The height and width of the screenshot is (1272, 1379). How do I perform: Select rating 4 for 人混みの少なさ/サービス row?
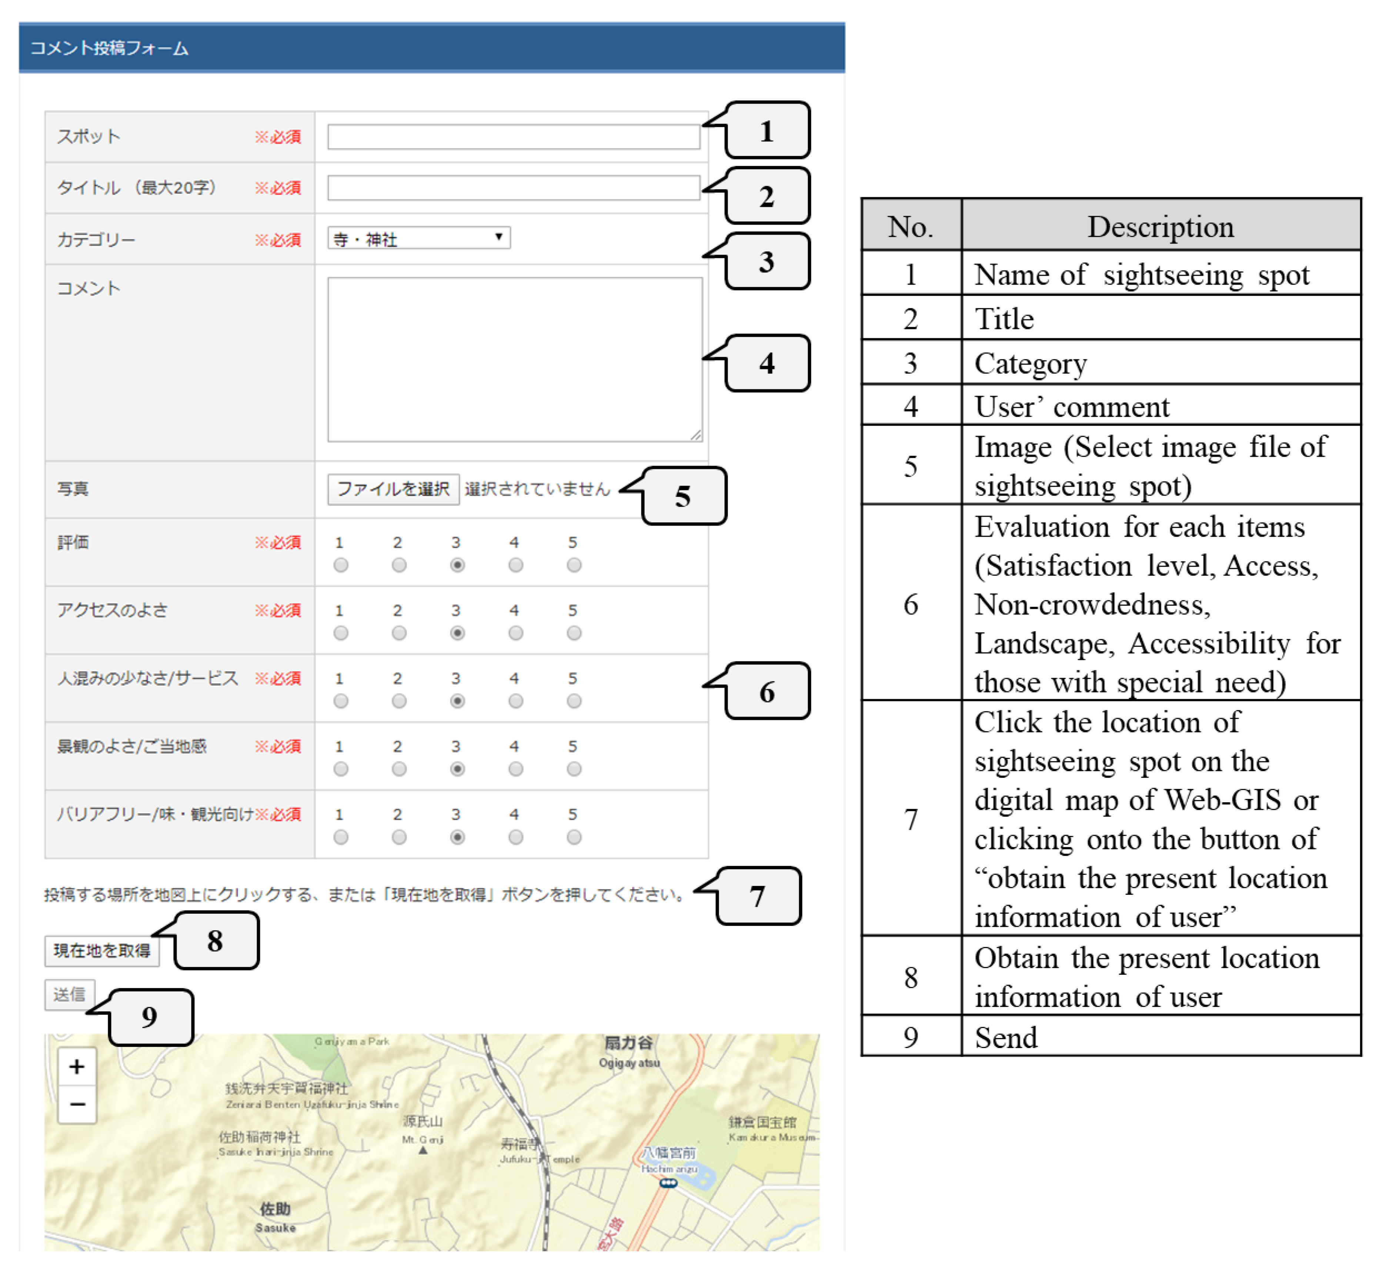[515, 701]
